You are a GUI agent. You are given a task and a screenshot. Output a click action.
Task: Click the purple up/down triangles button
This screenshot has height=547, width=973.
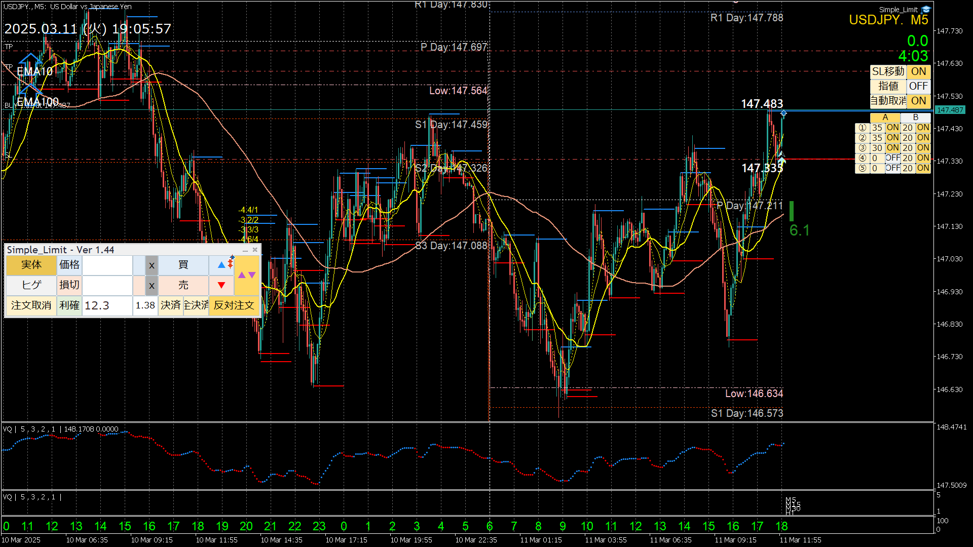click(247, 275)
